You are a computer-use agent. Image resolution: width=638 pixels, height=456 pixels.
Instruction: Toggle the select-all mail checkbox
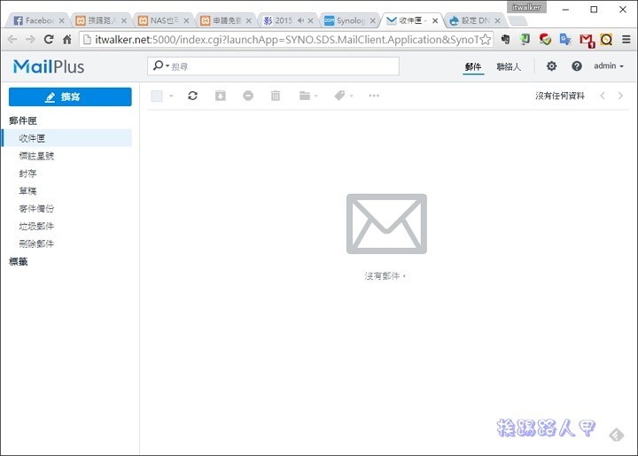(157, 96)
